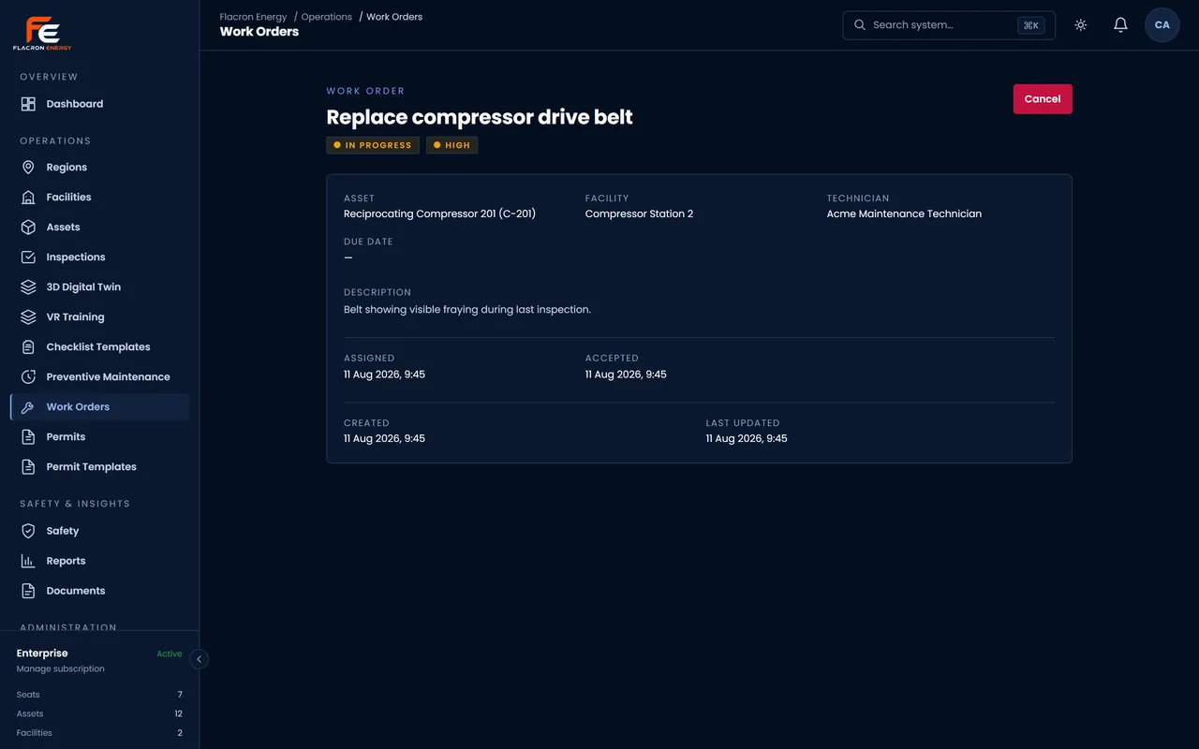
Task: Click the IN PROGRESS status badge
Action: click(373, 145)
